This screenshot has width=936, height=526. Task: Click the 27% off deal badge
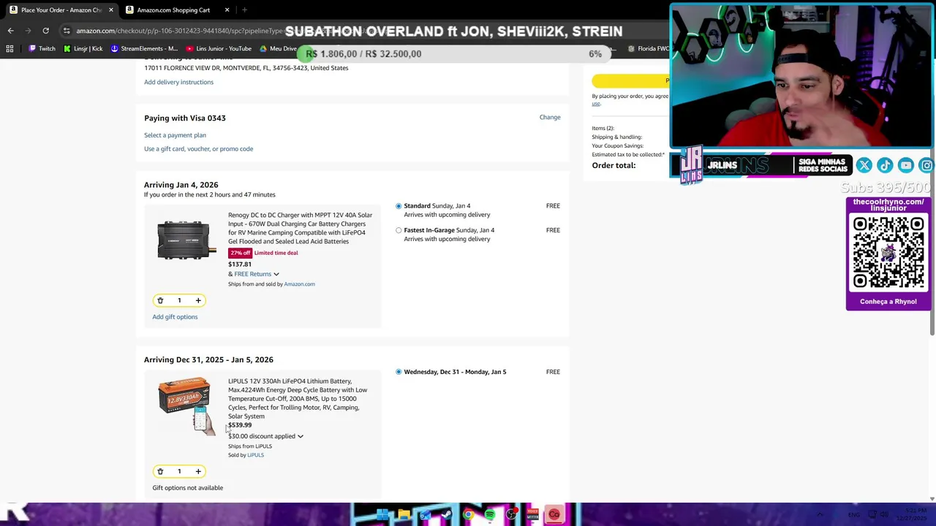[240, 253]
